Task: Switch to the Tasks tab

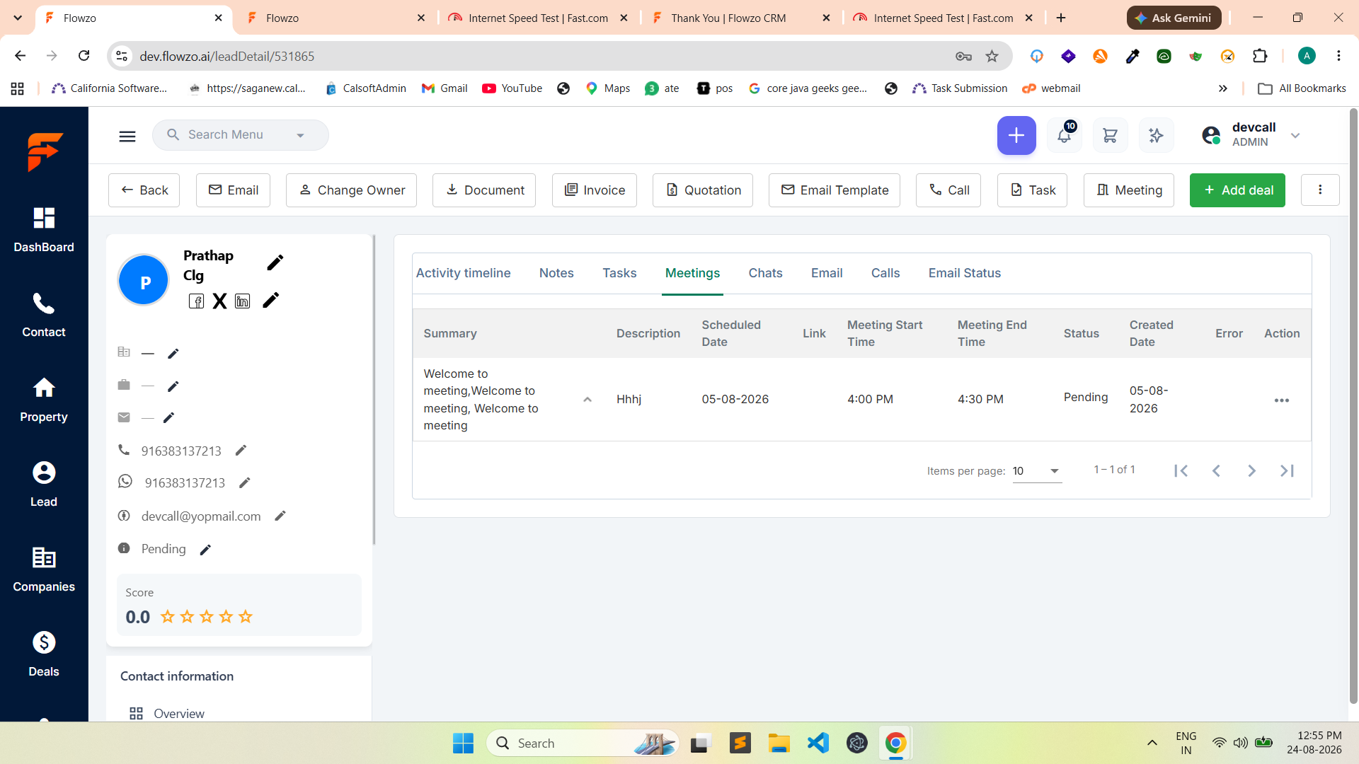Action: pyautogui.click(x=619, y=273)
